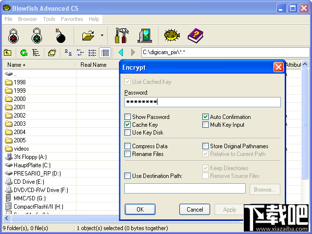The image size is (312, 234).
Task: Open the File menu
Action: coord(8,19)
